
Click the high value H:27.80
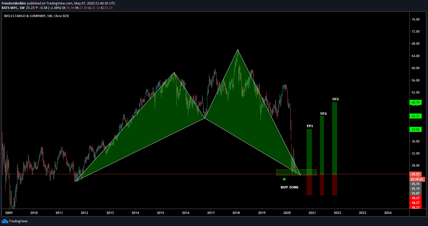(x=82, y=8)
